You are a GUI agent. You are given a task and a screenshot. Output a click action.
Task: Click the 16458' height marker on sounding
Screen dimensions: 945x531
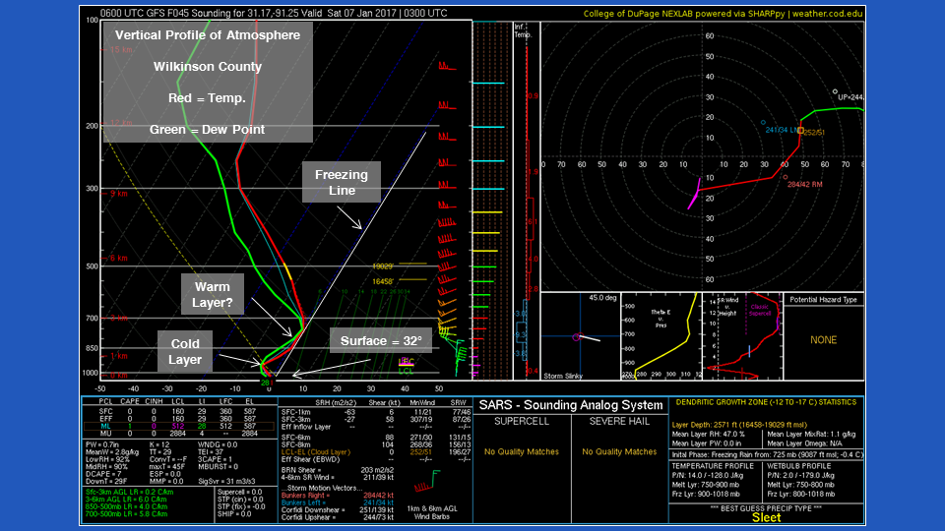(x=384, y=280)
